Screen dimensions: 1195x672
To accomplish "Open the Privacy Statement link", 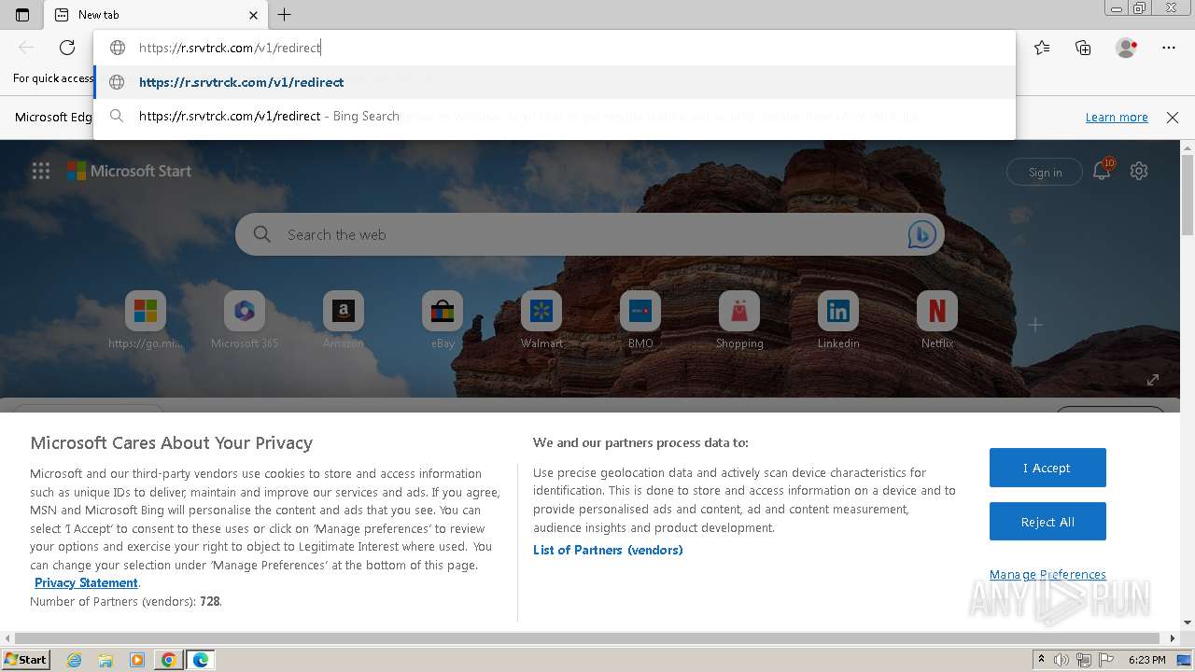I will pos(86,582).
